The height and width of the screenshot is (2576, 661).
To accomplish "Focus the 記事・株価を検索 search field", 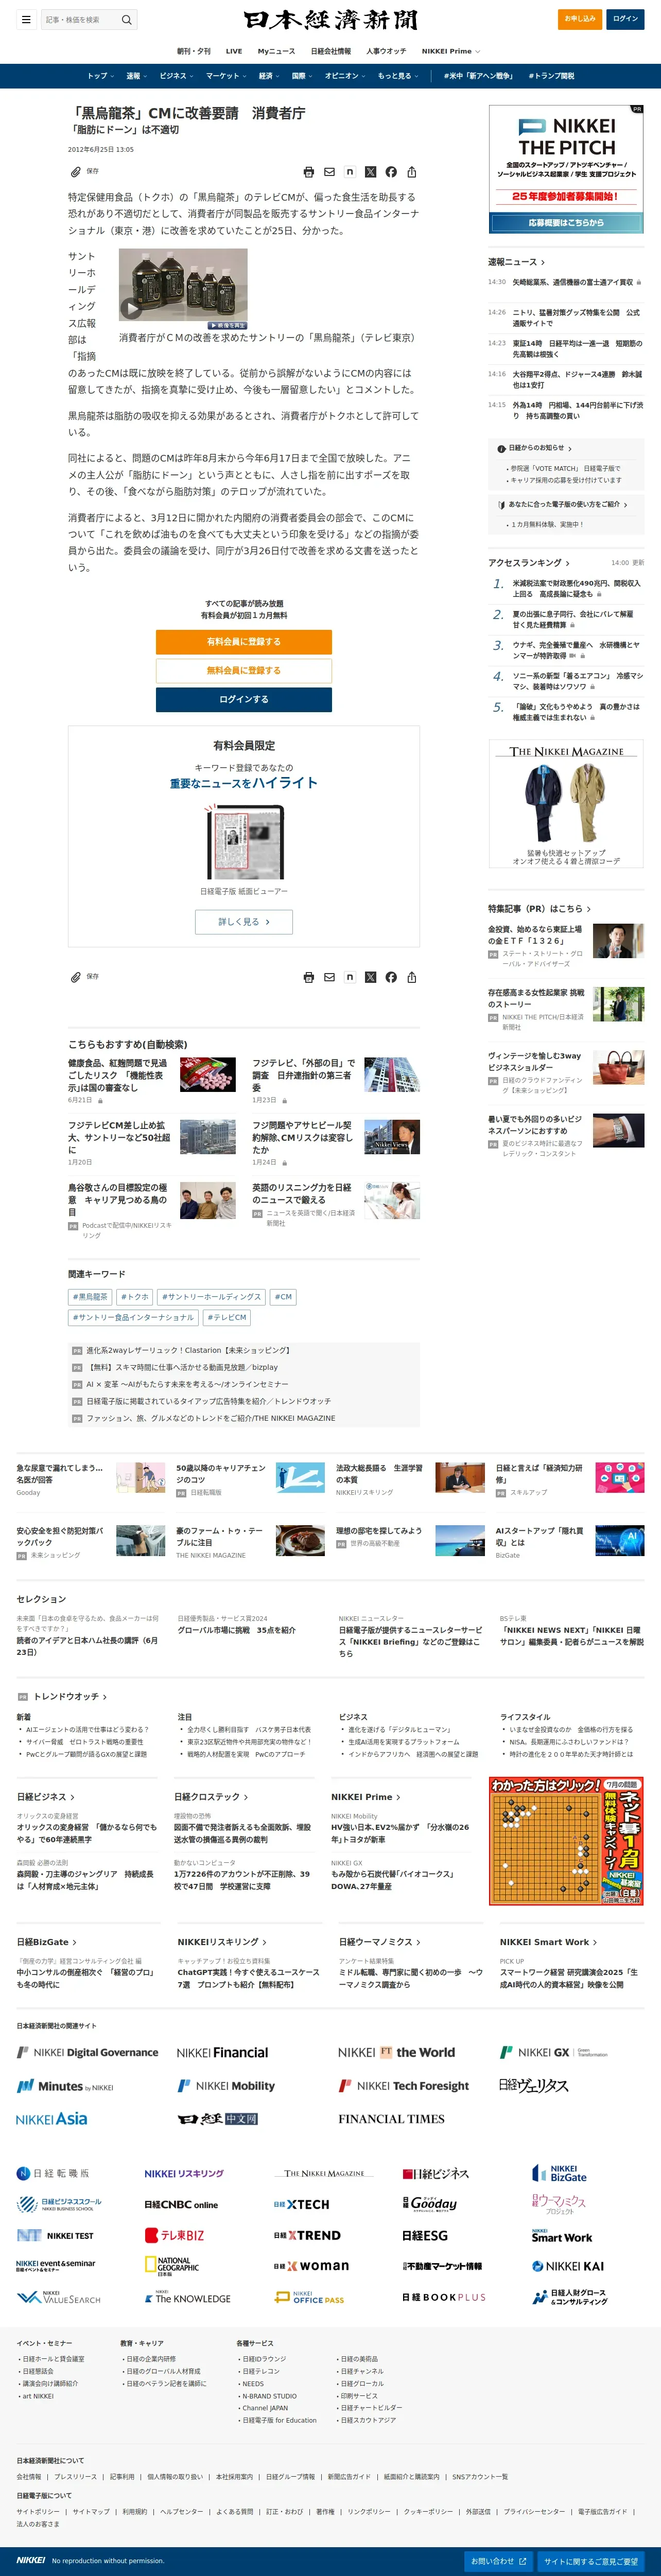I will (80, 19).
